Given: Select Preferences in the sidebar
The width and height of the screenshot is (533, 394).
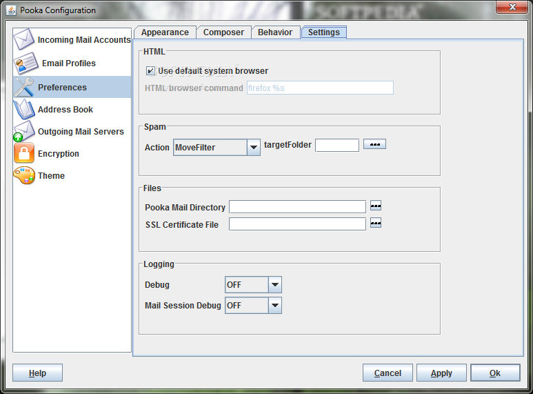Looking at the screenshot, I should click(72, 87).
